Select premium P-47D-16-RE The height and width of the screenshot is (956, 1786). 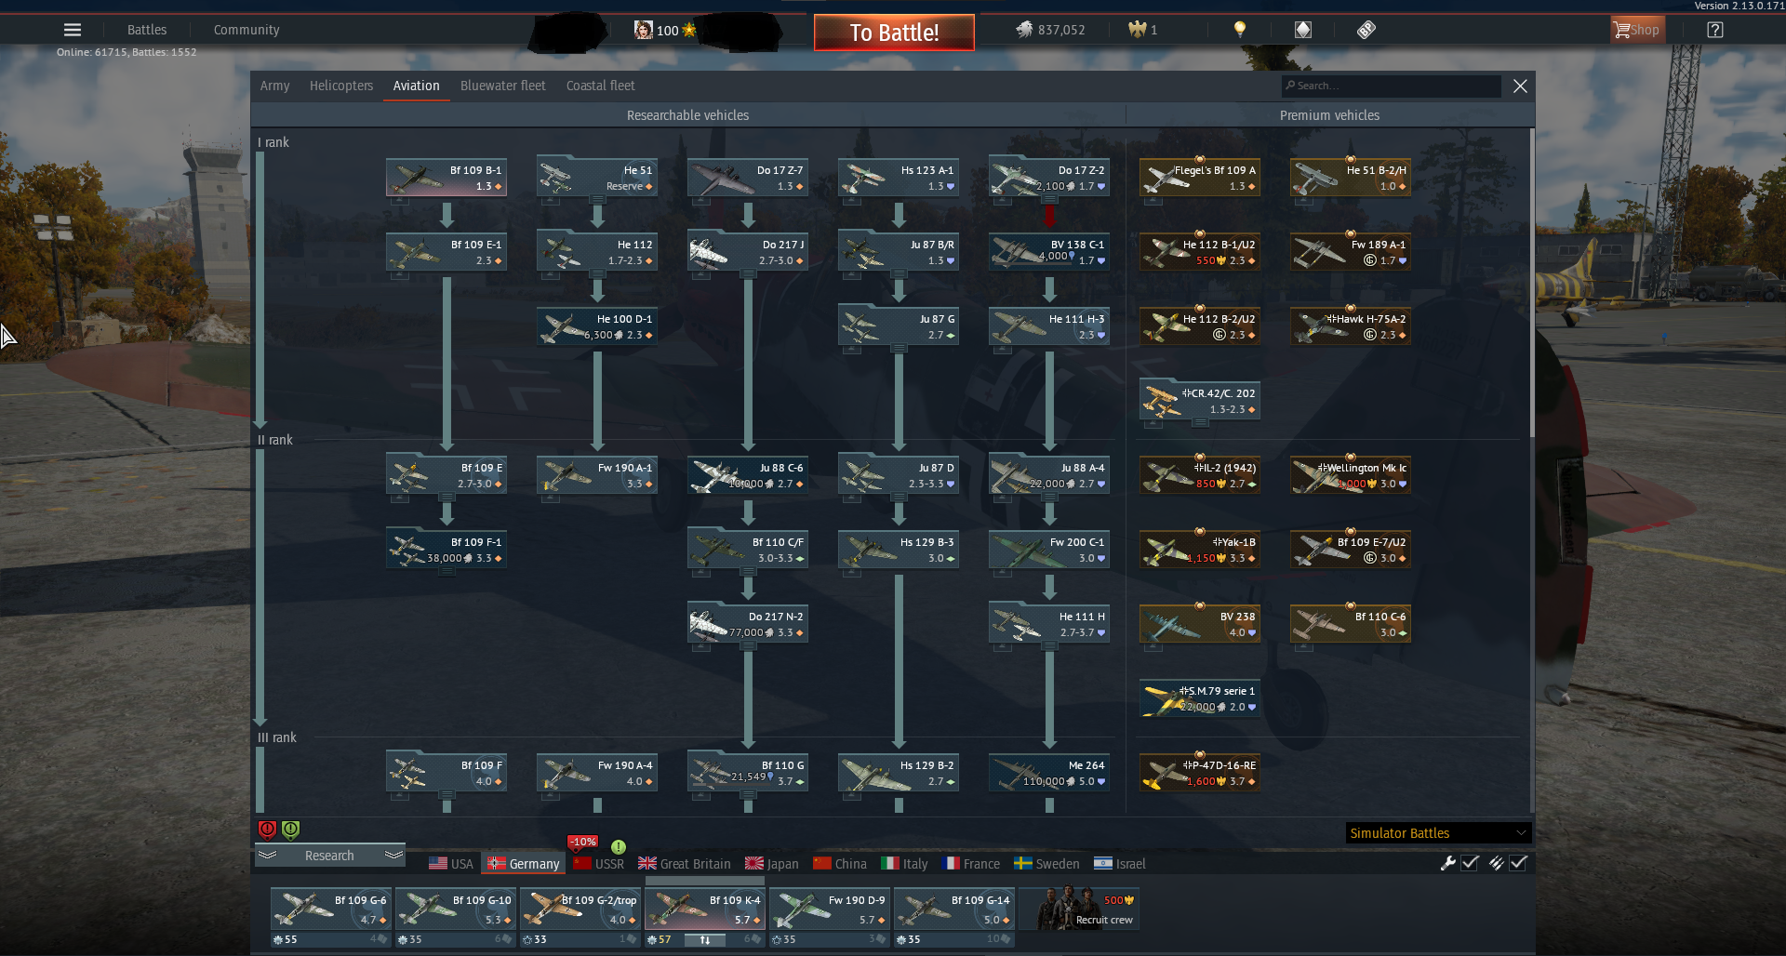[1200, 773]
